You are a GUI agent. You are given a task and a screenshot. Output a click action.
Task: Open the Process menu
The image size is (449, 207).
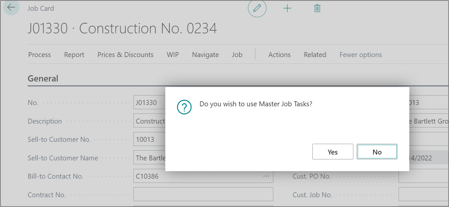pyautogui.click(x=39, y=55)
